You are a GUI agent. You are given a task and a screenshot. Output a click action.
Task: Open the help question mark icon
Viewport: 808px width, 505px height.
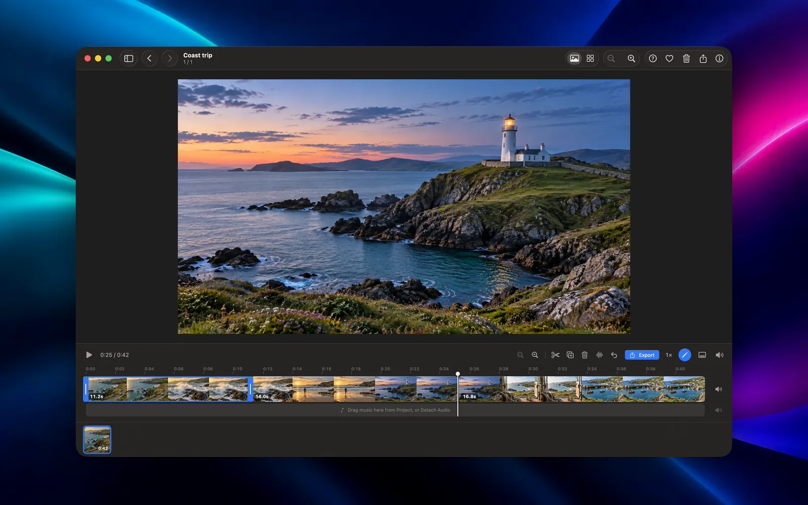653,59
